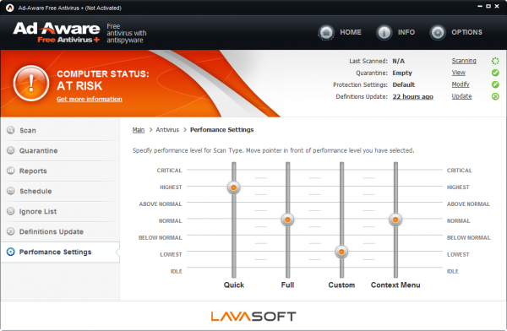Click the Perfomance Settings sidebar icon
Viewport: 507px width, 331px height.
(11, 252)
